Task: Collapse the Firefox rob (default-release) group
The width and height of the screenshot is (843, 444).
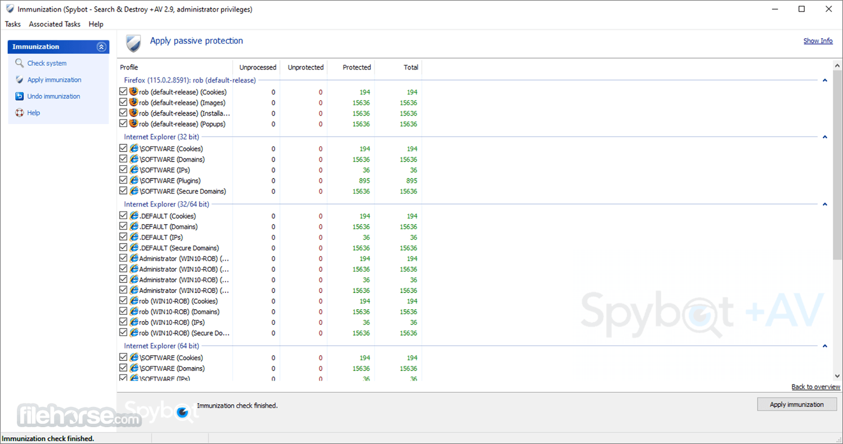Action: [x=824, y=80]
